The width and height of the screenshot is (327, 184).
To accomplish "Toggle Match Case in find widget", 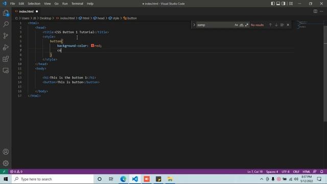I will pyautogui.click(x=236, y=25).
